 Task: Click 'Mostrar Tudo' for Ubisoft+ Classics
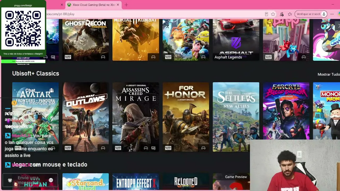[329, 74]
